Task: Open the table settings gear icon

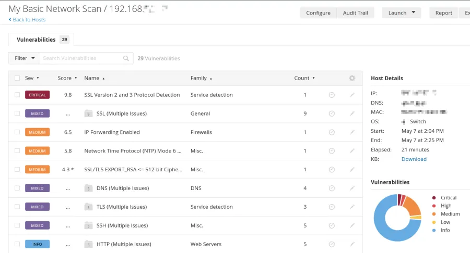Action: (x=352, y=78)
